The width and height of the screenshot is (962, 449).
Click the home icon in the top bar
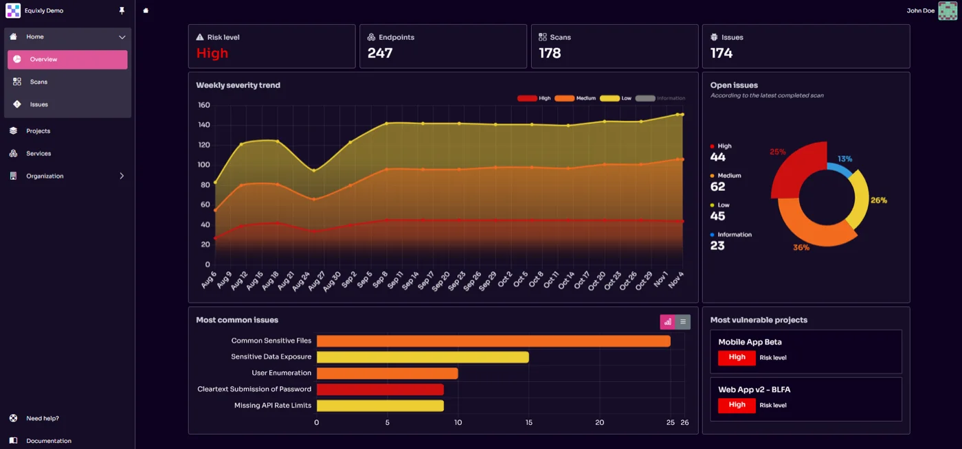click(144, 10)
